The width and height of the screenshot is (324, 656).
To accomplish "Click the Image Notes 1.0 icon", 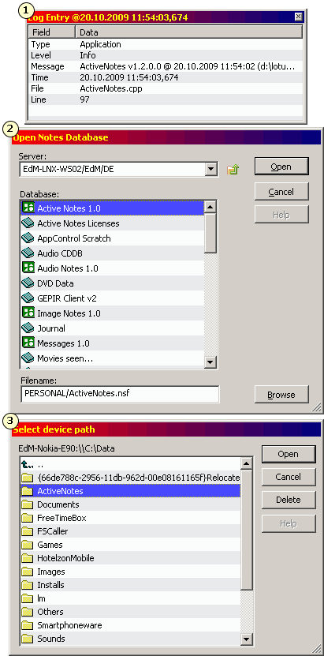I will click(28, 313).
